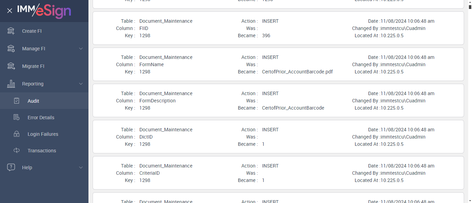Screen dimensions: 472x203
Task: Click the X close sidebar icon
Action: (x=10, y=11)
